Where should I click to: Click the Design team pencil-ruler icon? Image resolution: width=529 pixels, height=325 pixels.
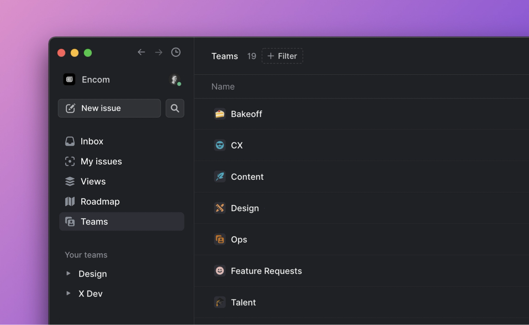click(x=220, y=208)
